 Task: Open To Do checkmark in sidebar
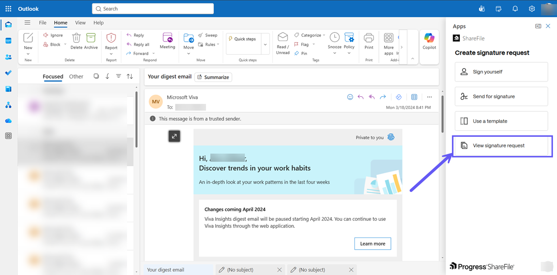point(9,73)
